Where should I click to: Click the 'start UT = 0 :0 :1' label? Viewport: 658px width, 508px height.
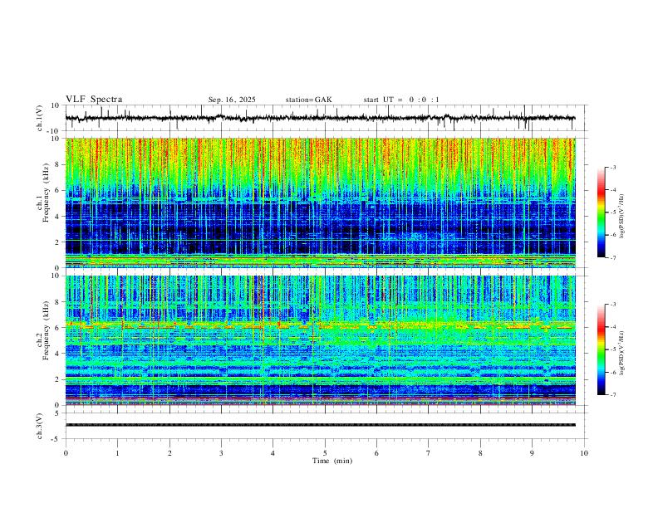coord(401,100)
